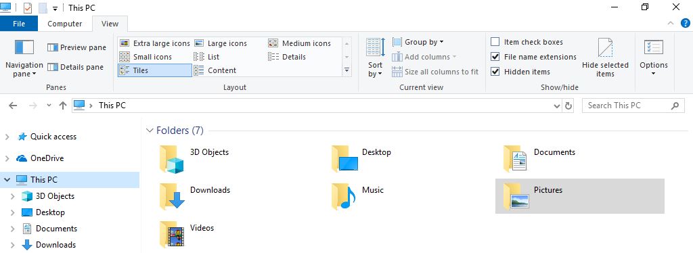Open Recent locations dropdown arrow

tap(49, 106)
